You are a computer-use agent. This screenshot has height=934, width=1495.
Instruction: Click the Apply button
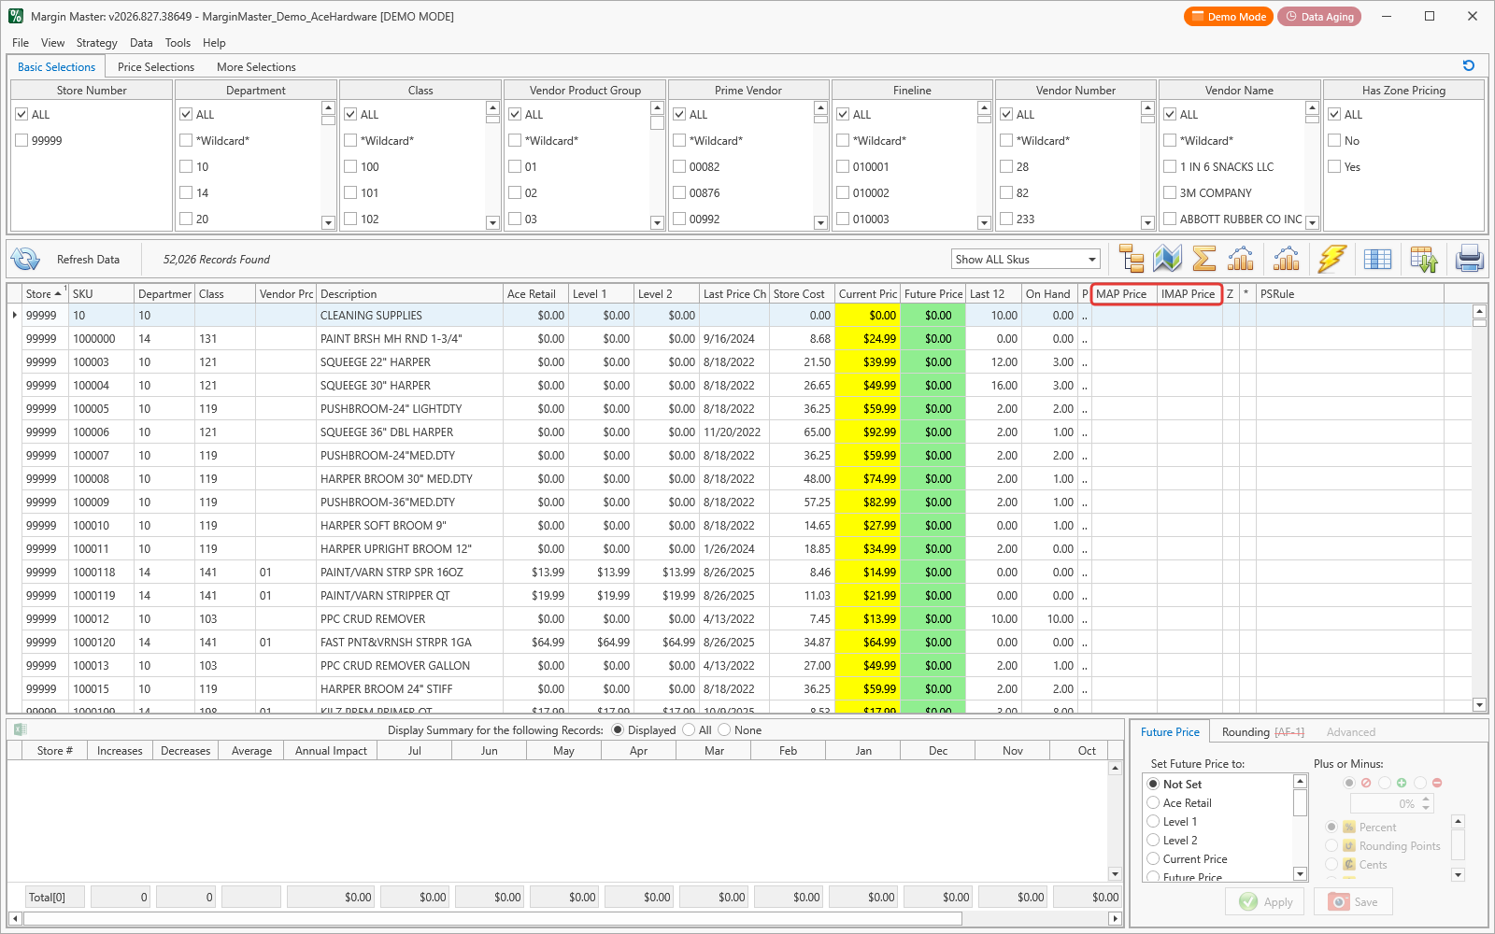1265,901
